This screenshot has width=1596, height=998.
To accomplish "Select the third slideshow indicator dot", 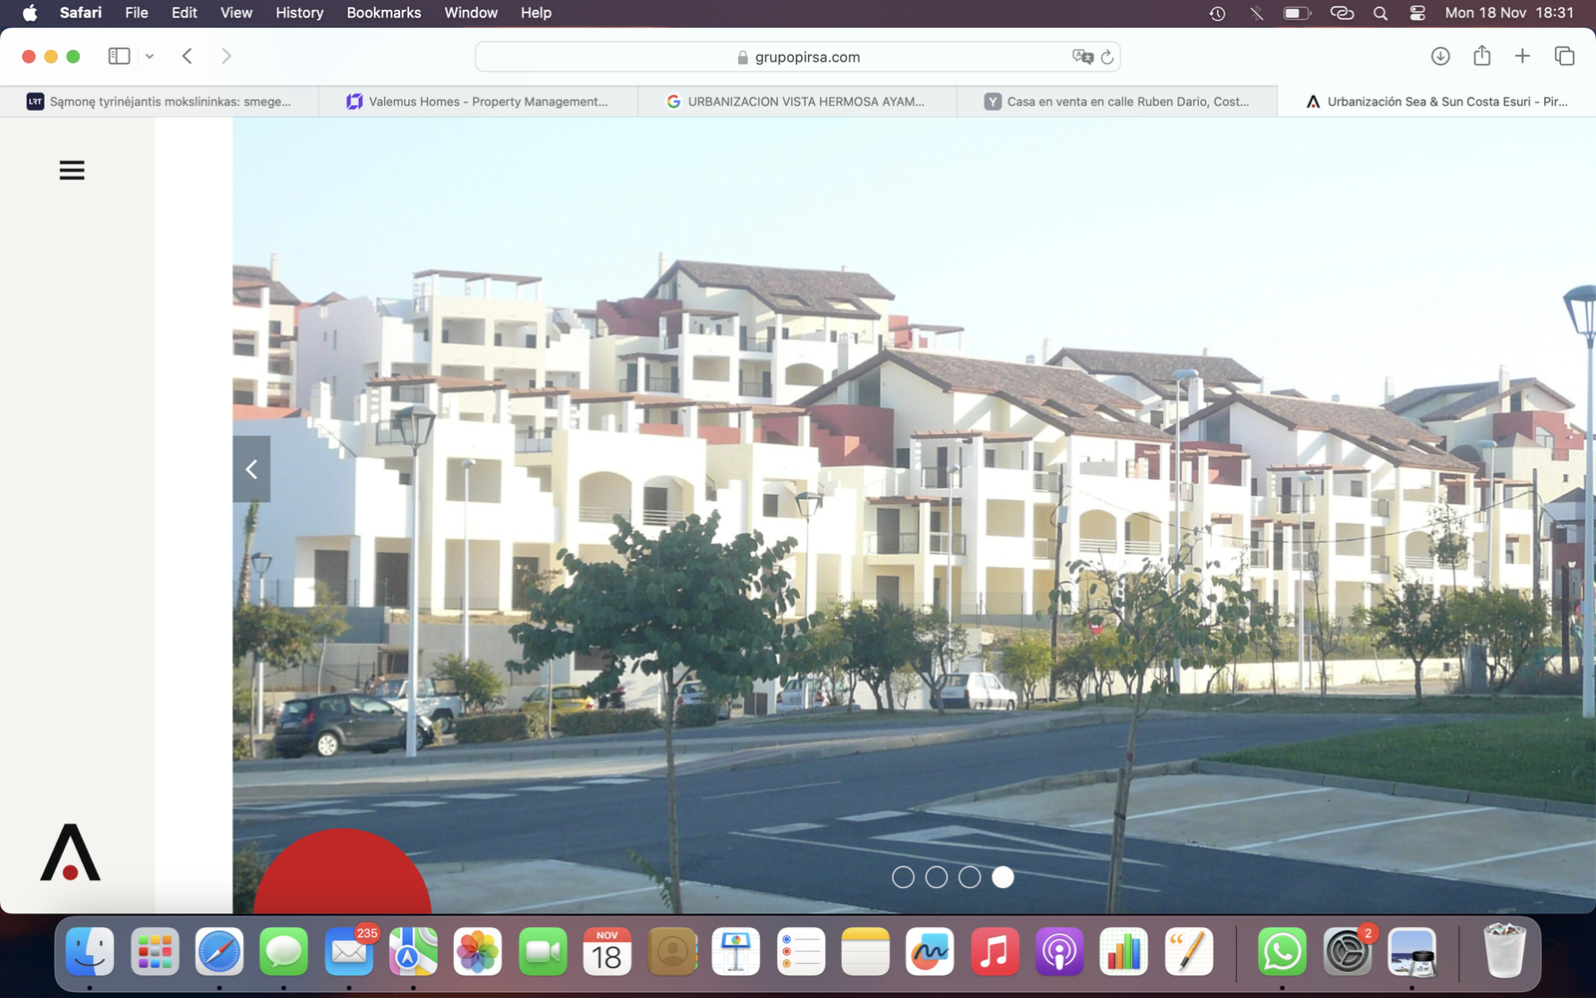I will click(970, 877).
